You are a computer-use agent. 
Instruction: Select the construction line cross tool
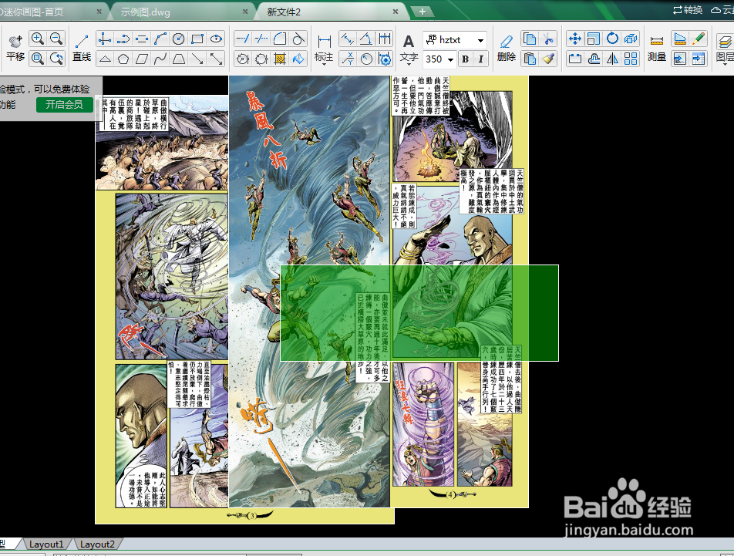coord(104,39)
